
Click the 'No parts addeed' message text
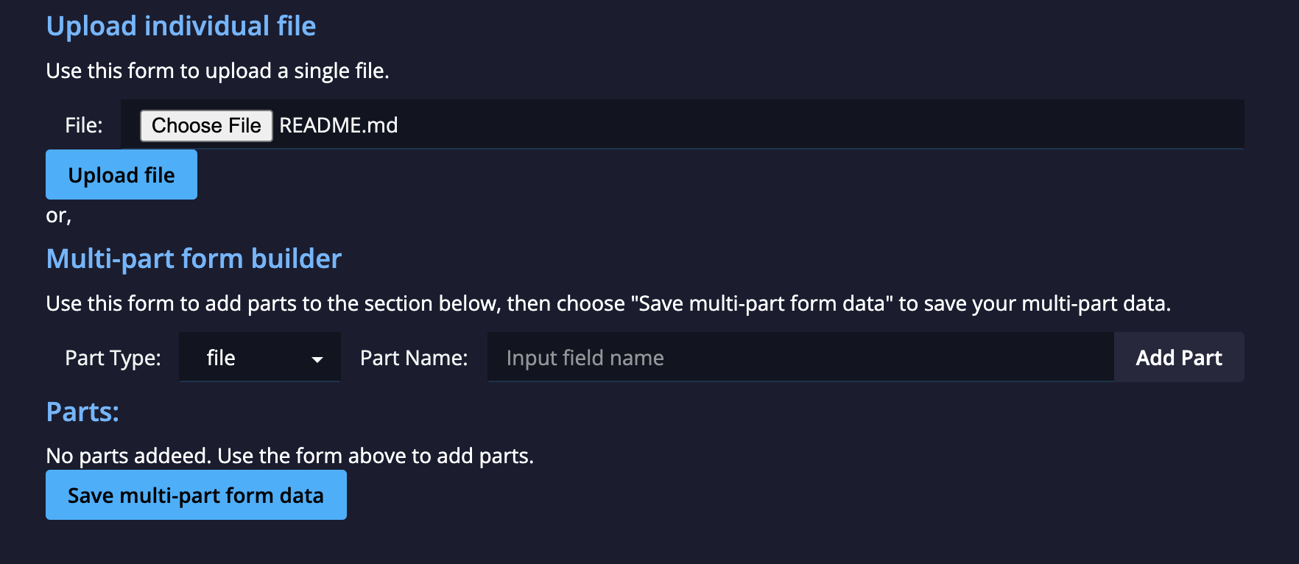pos(289,456)
